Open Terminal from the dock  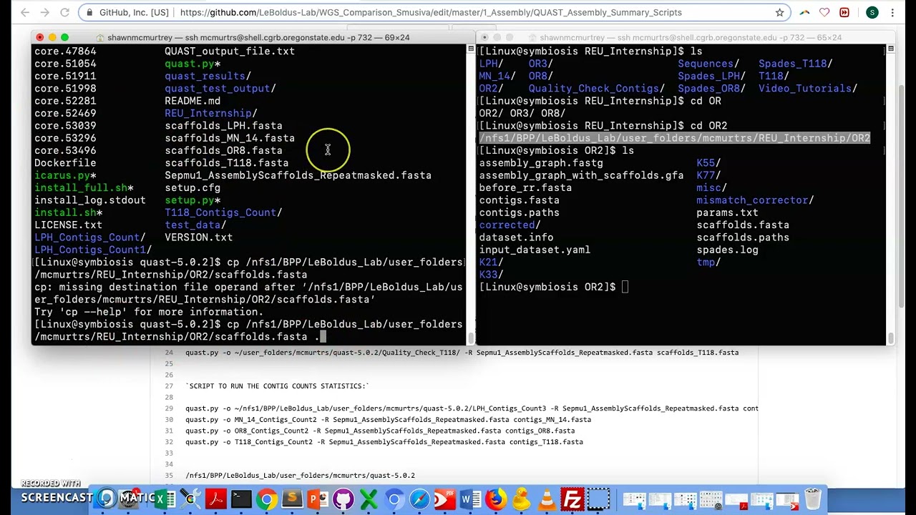(x=241, y=499)
